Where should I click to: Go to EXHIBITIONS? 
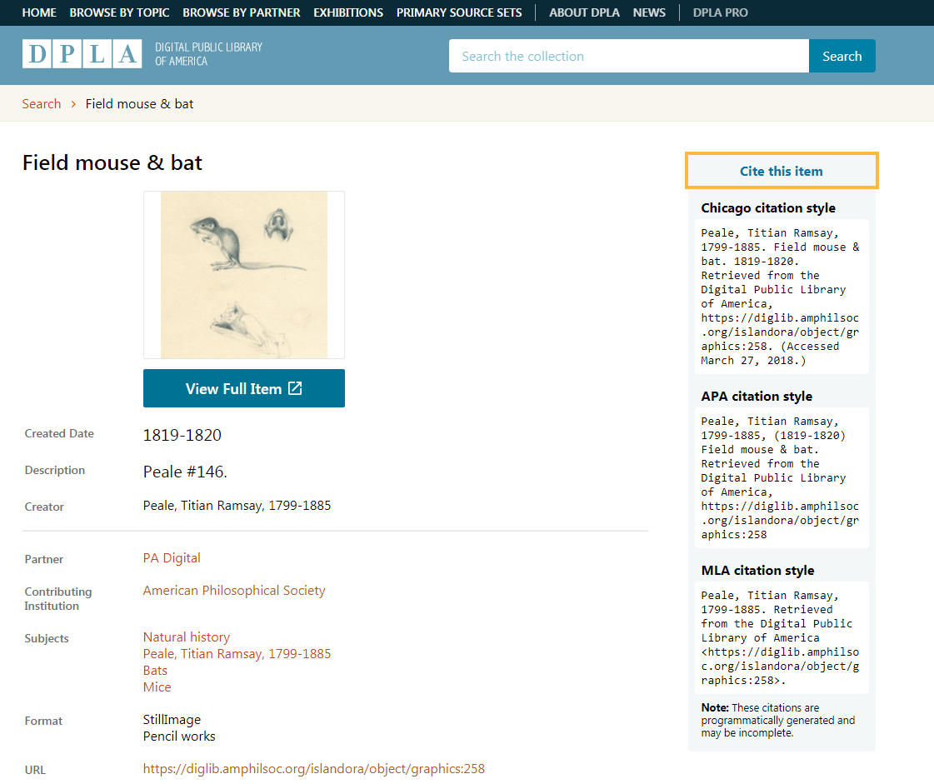(x=348, y=12)
